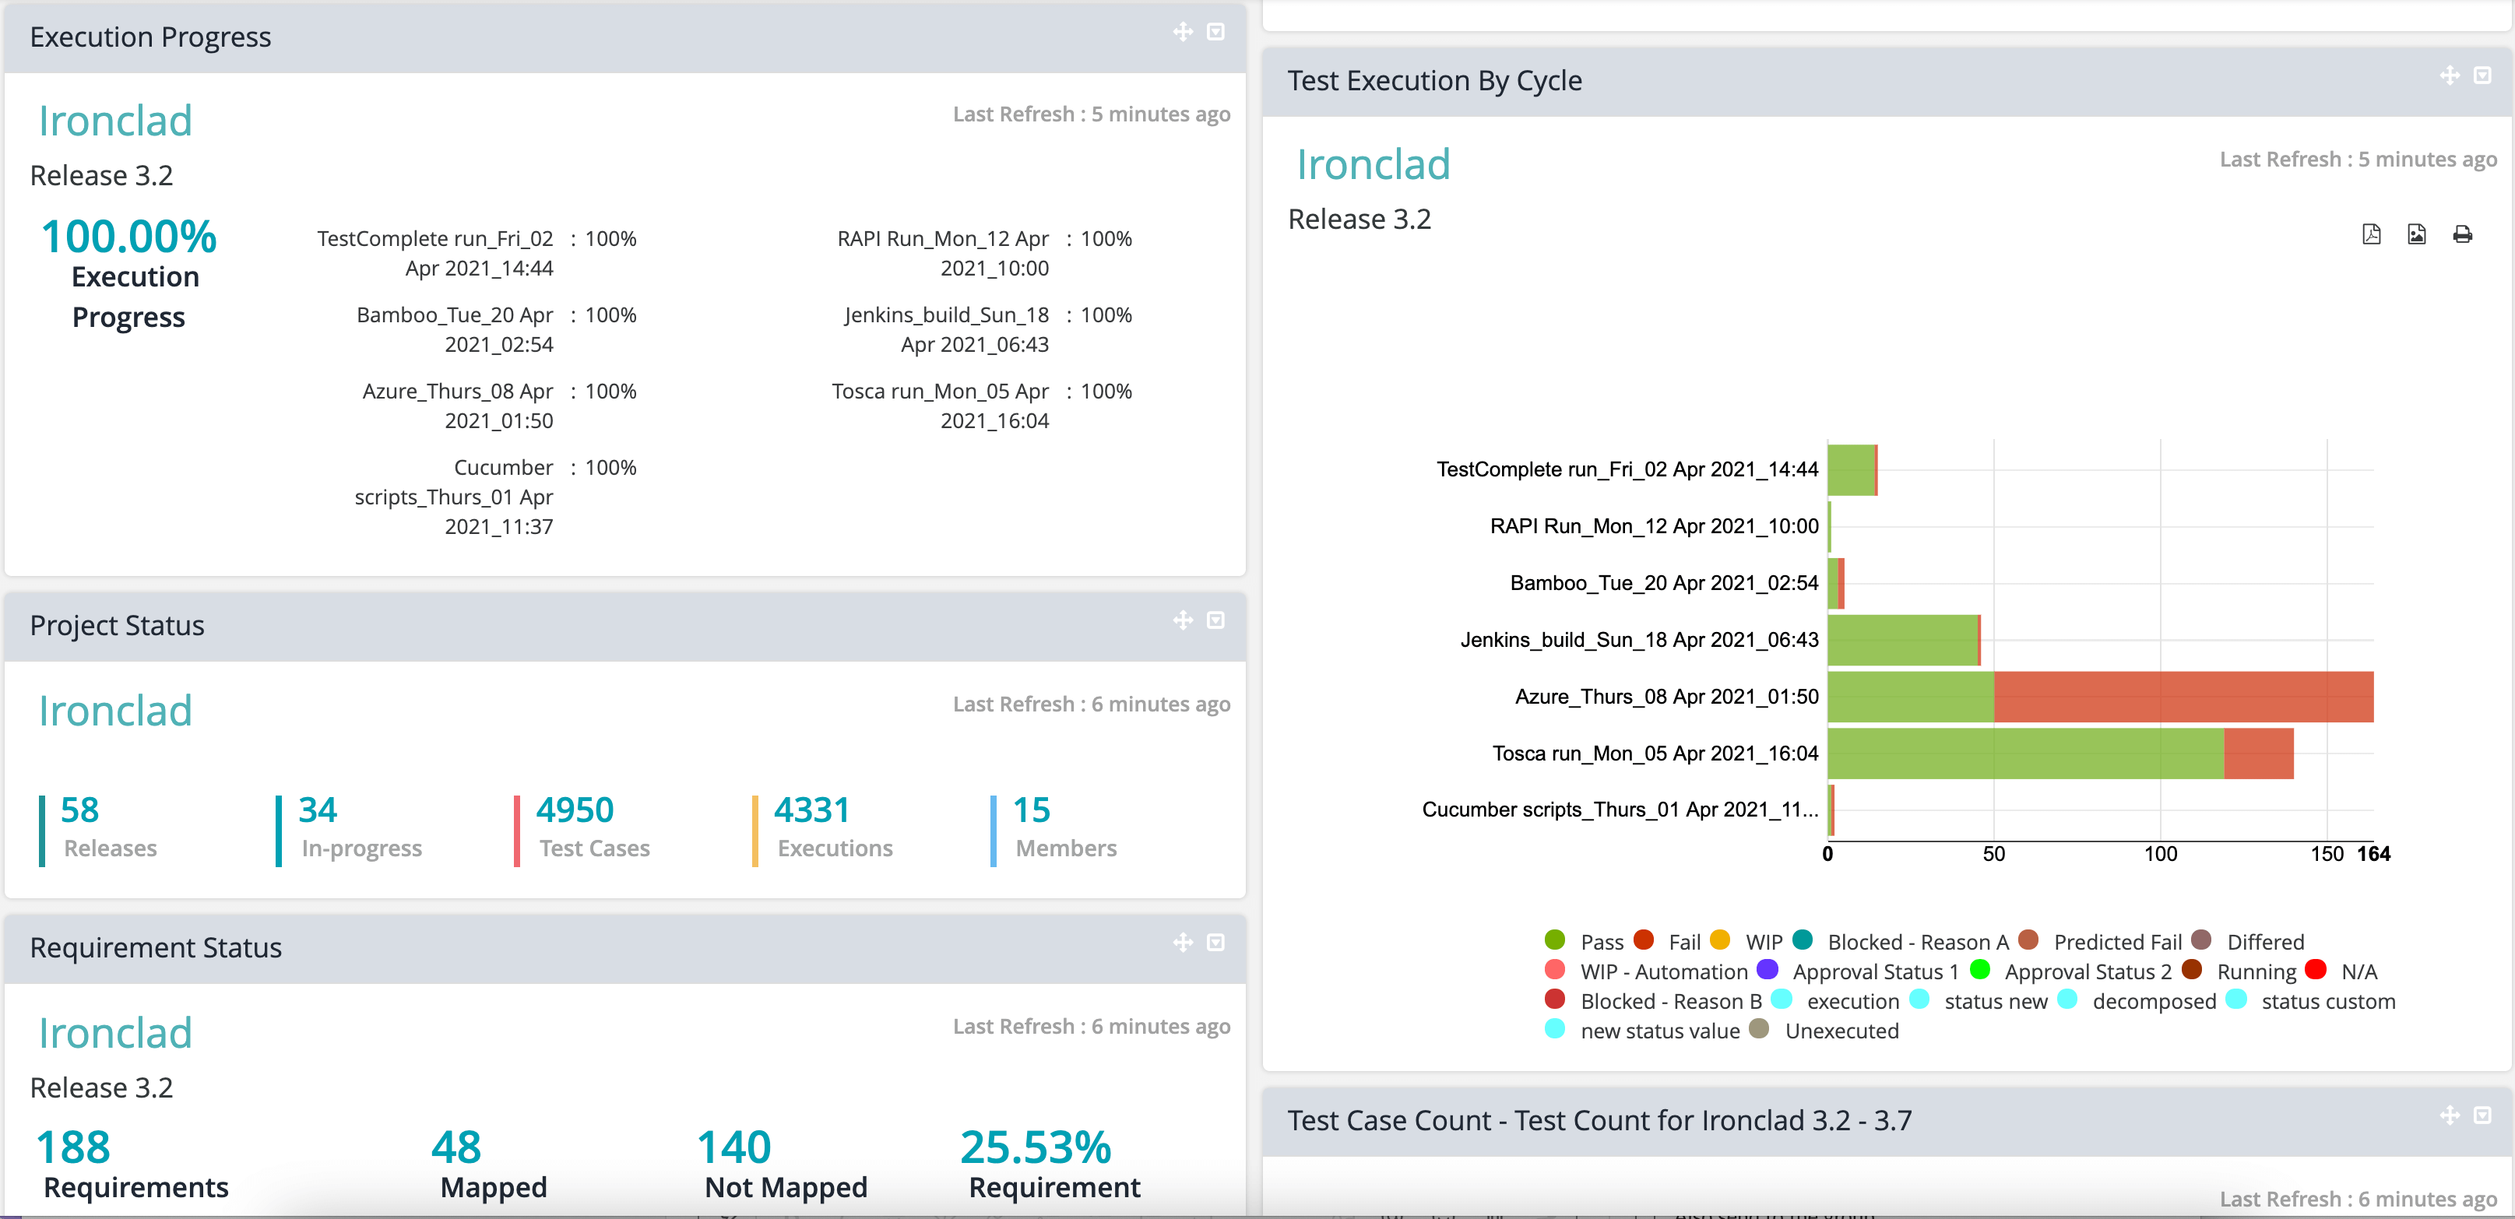Toggle WIP legend item
Screen dimensions: 2515x1219
tap(1746, 942)
